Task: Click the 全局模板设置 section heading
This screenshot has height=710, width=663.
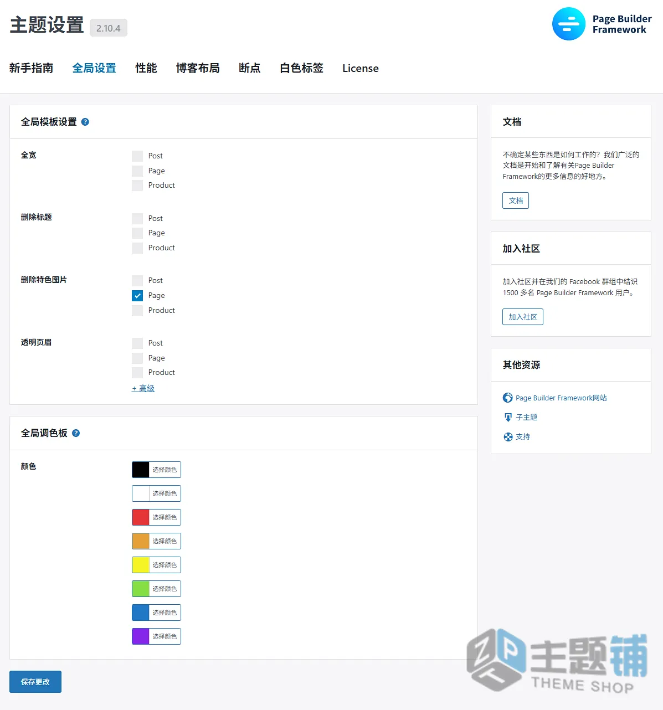Action: click(x=49, y=122)
